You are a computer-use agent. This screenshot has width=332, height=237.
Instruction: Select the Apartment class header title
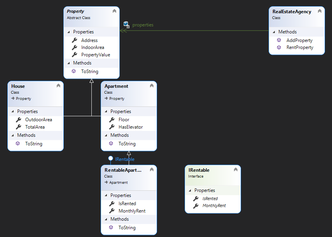116,86
